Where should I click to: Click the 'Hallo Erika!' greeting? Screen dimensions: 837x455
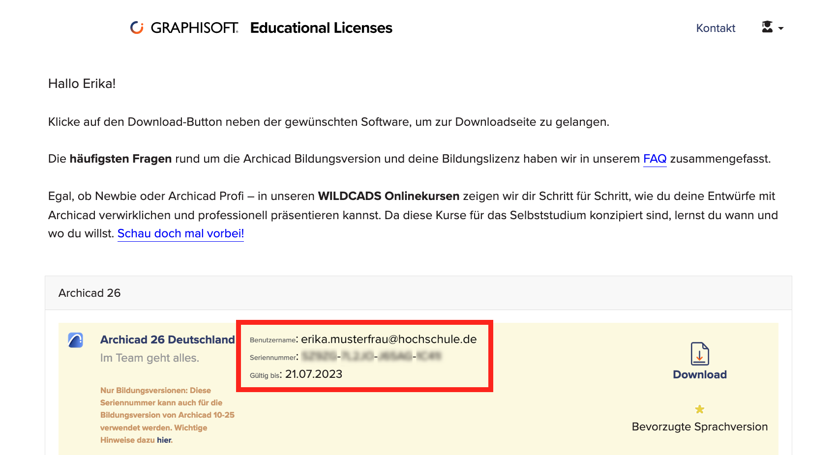tap(82, 84)
